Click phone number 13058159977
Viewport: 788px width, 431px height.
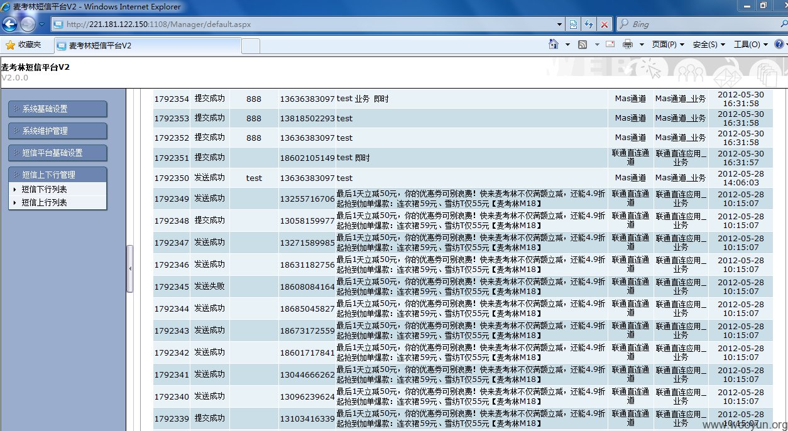(307, 221)
